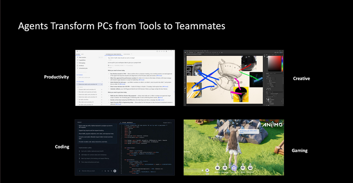
Task: Click the game chat input field at bottom left
Action: (x=192, y=170)
